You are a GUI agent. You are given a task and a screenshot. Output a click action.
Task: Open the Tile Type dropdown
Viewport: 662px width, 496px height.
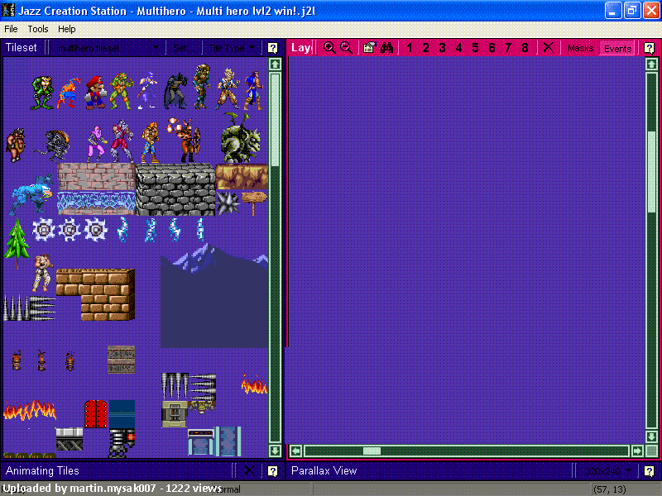click(232, 48)
